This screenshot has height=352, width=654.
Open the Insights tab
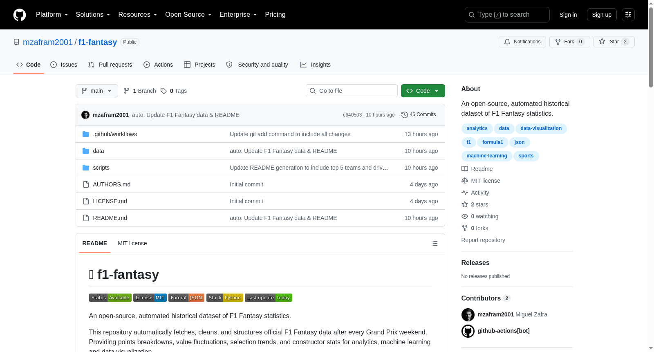pyautogui.click(x=315, y=65)
